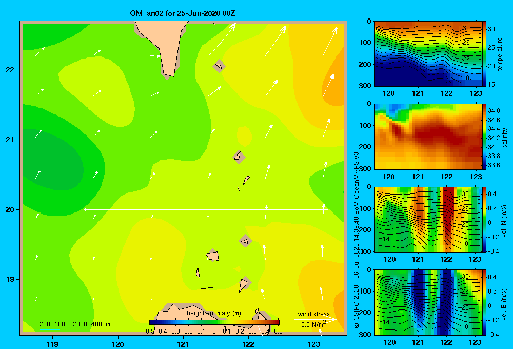
Task: Click the vertical "salinity" axis label
Action: point(505,138)
